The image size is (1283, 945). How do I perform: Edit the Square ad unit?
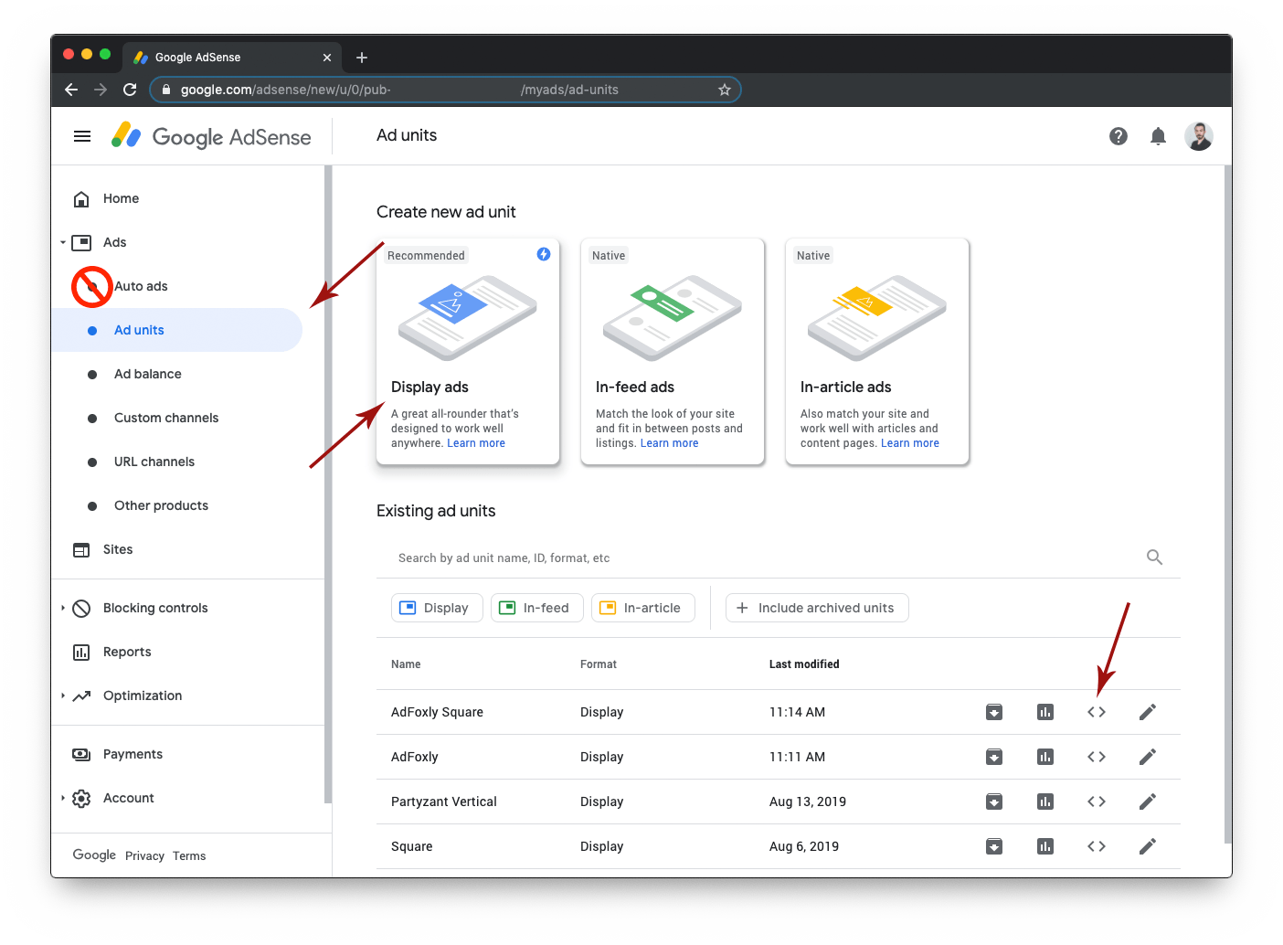(1148, 846)
